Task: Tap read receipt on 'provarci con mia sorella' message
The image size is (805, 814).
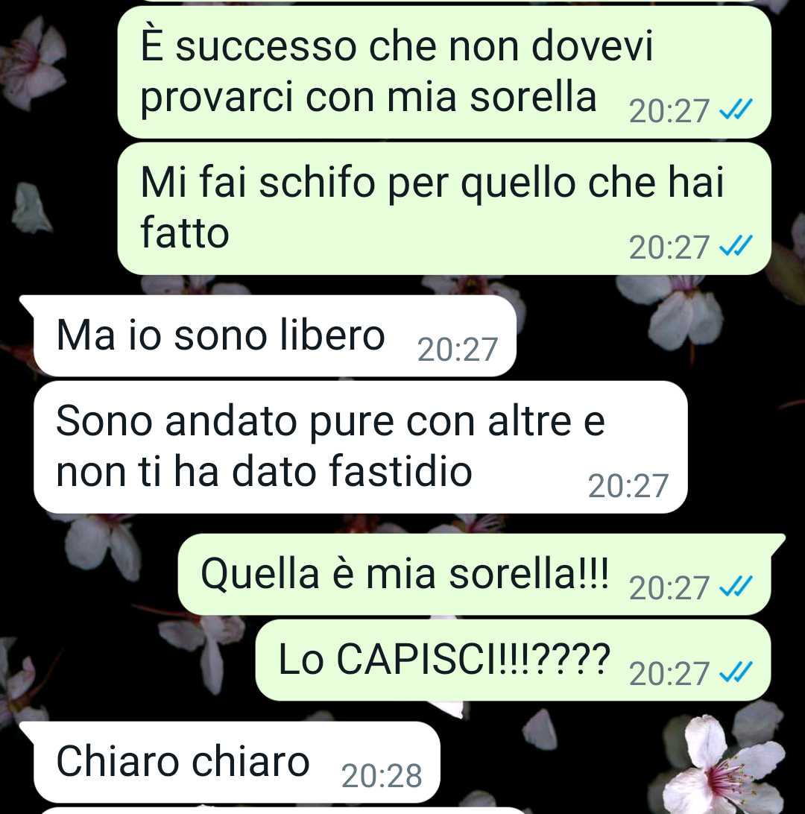Action: pos(736,110)
